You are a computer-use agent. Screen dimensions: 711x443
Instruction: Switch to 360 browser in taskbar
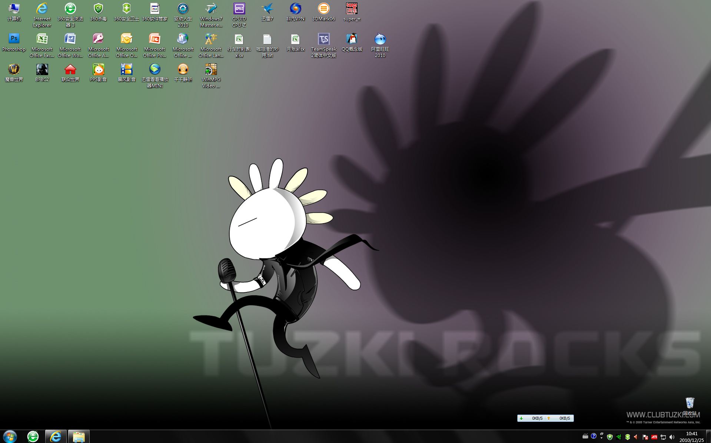tap(33, 436)
